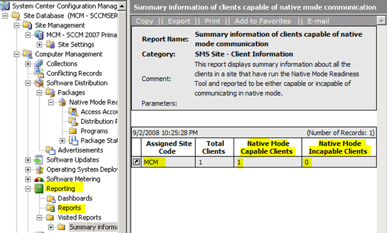Click the Software Updates icon
Viewport: 387px width, 233px height.
coord(39,160)
